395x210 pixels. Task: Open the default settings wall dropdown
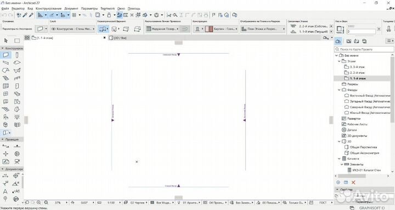tap(42, 29)
